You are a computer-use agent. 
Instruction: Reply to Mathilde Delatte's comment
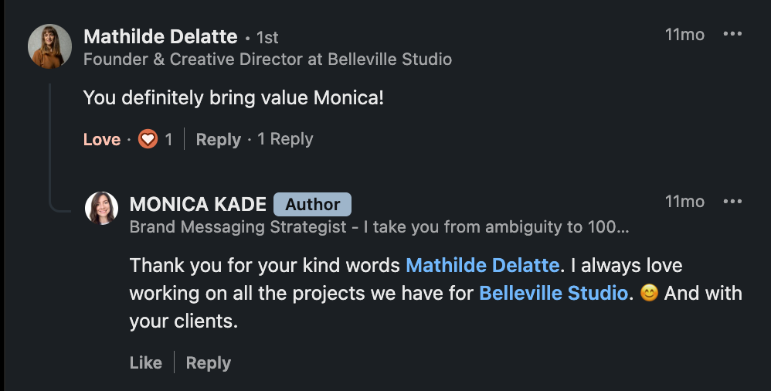pyautogui.click(x=218, y=139)
